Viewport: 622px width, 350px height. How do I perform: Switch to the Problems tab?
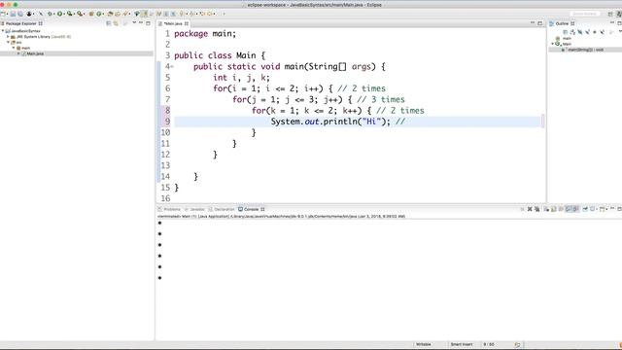point(169,209)
